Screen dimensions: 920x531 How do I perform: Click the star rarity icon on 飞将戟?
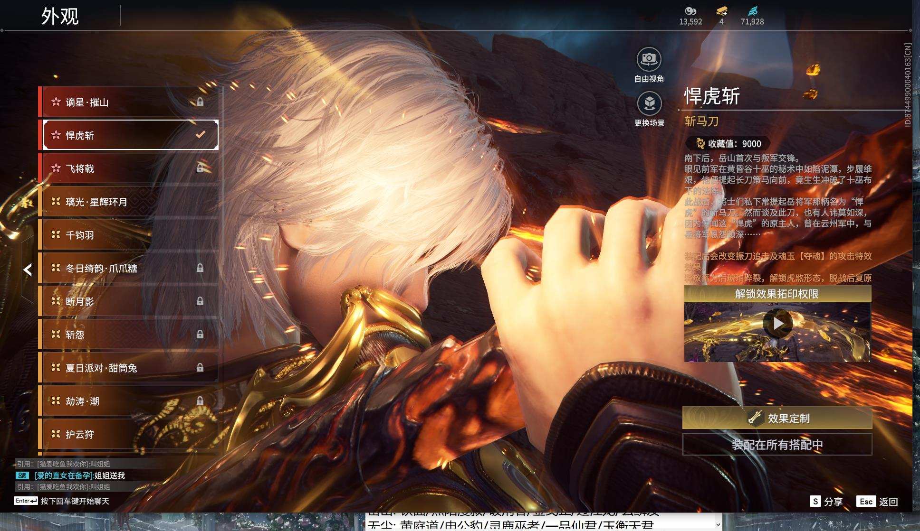coord(56,168)
